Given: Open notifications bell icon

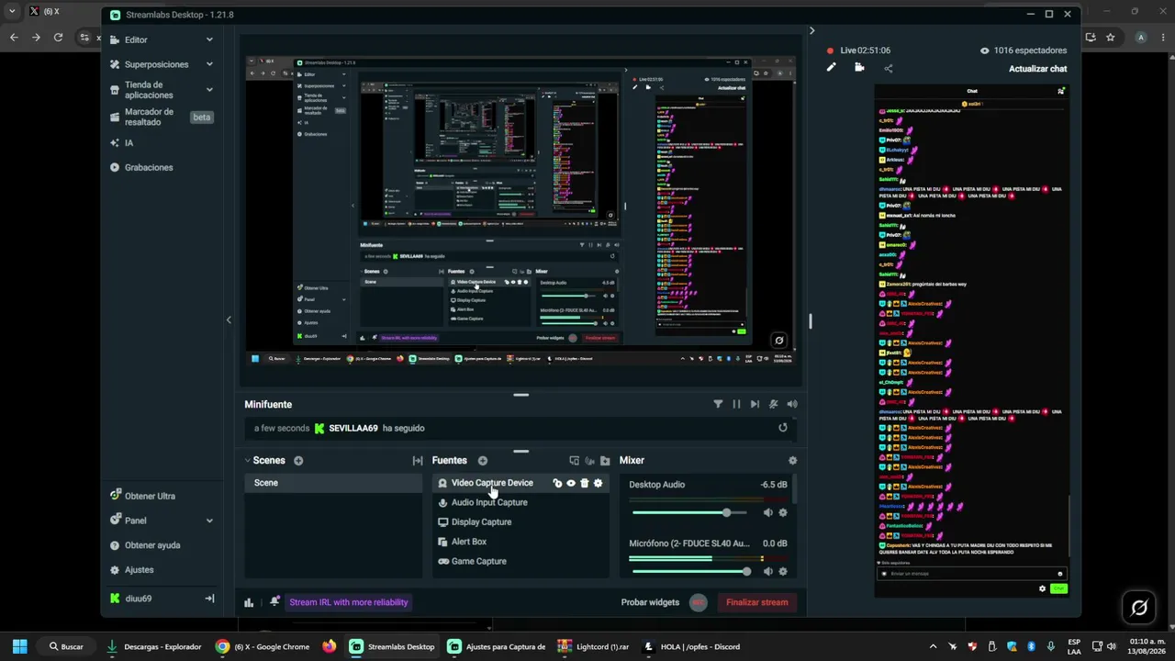Looking at the screenshot, I should pos(274,602).
